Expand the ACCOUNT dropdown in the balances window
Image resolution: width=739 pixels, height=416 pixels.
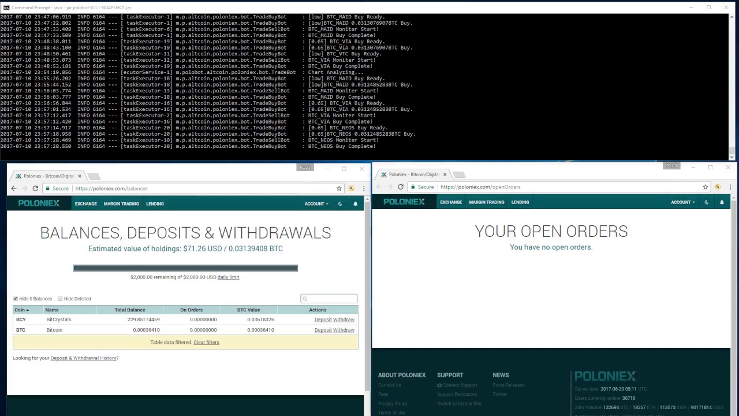pyautogui.click(x=316, y=203)
